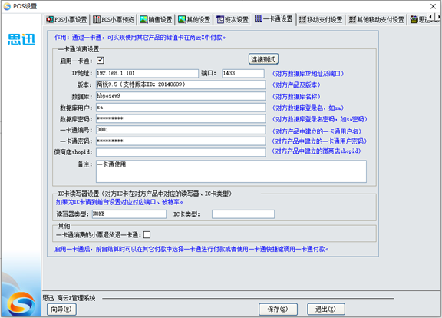Click the 数据库 input field
This screenshot has height=318, width=442.
[180, 96]
